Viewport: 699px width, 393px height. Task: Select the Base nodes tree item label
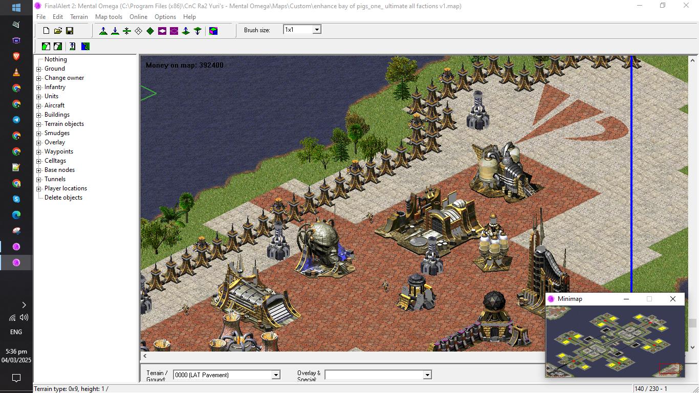(59, 170)
